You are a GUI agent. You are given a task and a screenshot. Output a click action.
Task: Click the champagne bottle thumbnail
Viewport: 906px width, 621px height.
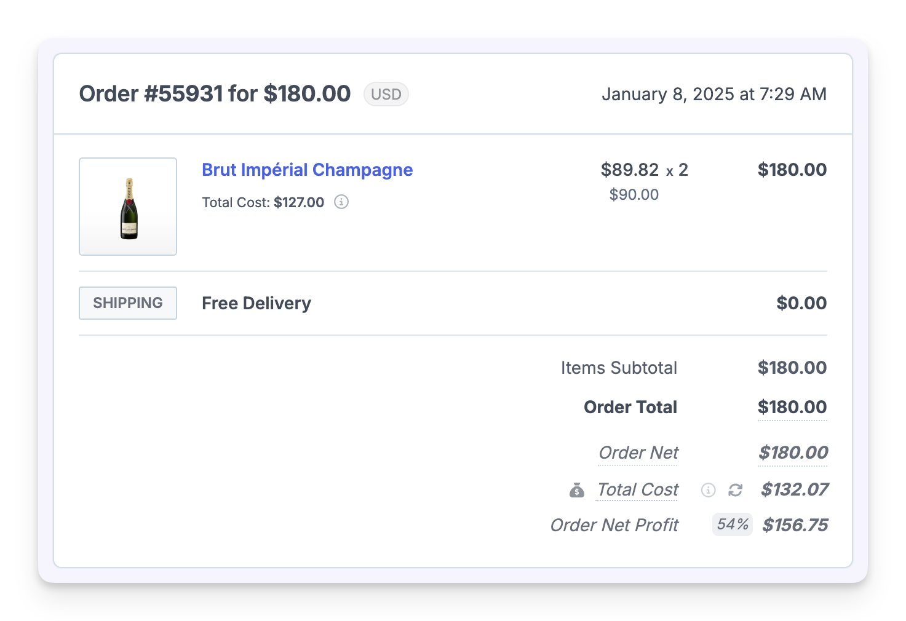point(128,207)
